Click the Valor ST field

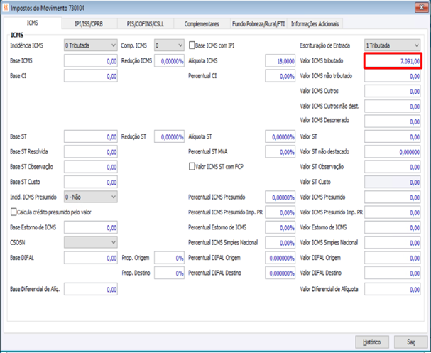pyautogui.click(x=392, y=136)
